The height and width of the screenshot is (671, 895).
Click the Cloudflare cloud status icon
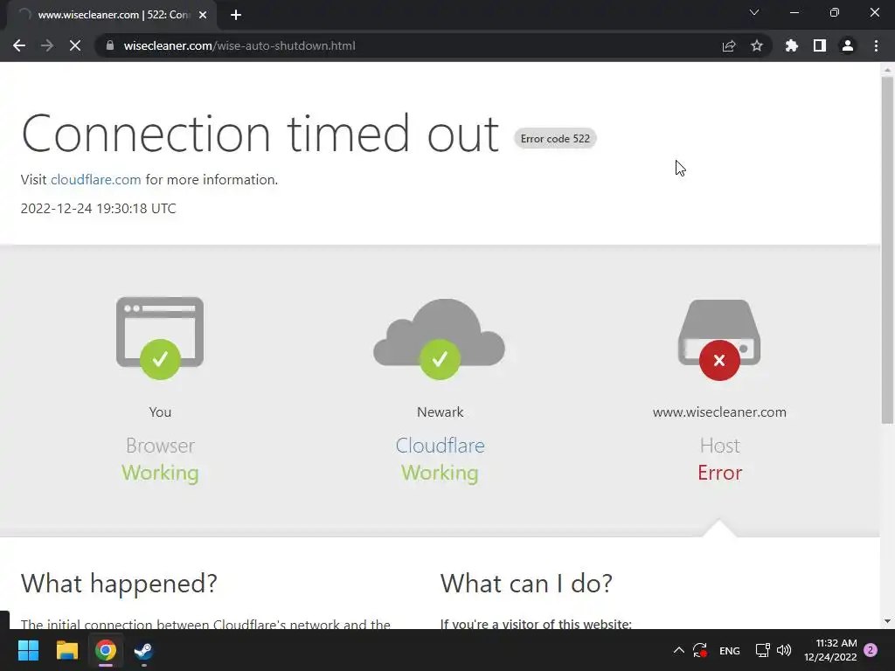point(440,339)
